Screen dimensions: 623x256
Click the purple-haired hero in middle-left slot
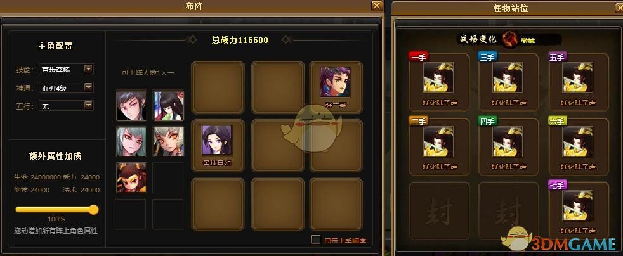(216, 140)
